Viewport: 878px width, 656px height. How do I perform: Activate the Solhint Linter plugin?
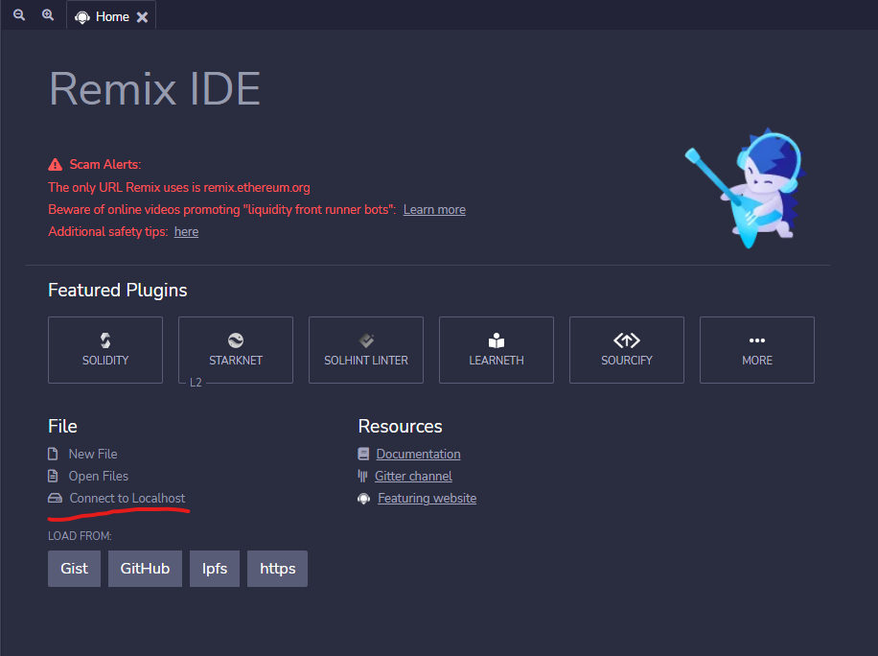point(366,350)
